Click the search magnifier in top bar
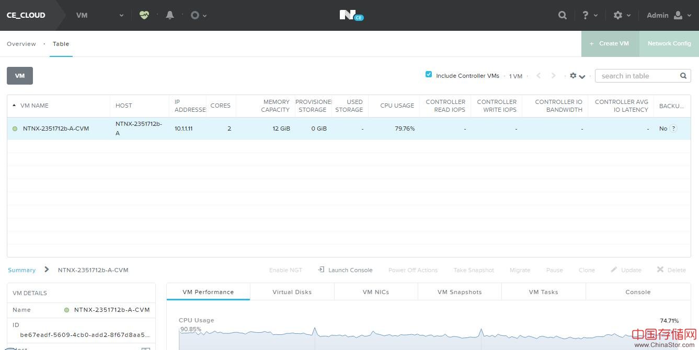 pyautogui.click(x=563, y=15)
